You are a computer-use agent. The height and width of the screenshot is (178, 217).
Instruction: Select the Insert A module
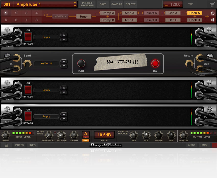pyautogui.click(x=151, y=13)
